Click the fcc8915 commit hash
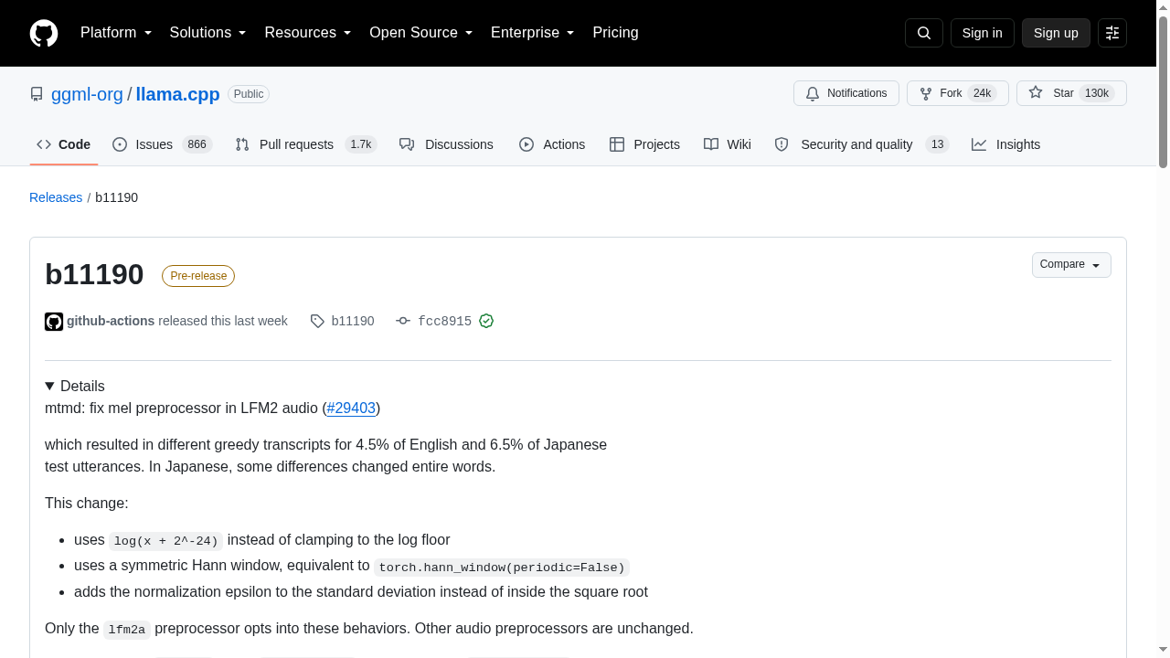Viewport: 1170px width, 658px height. pos(444,321)
